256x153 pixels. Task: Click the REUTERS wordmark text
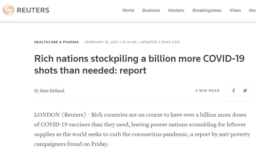[x=33, y=10]
